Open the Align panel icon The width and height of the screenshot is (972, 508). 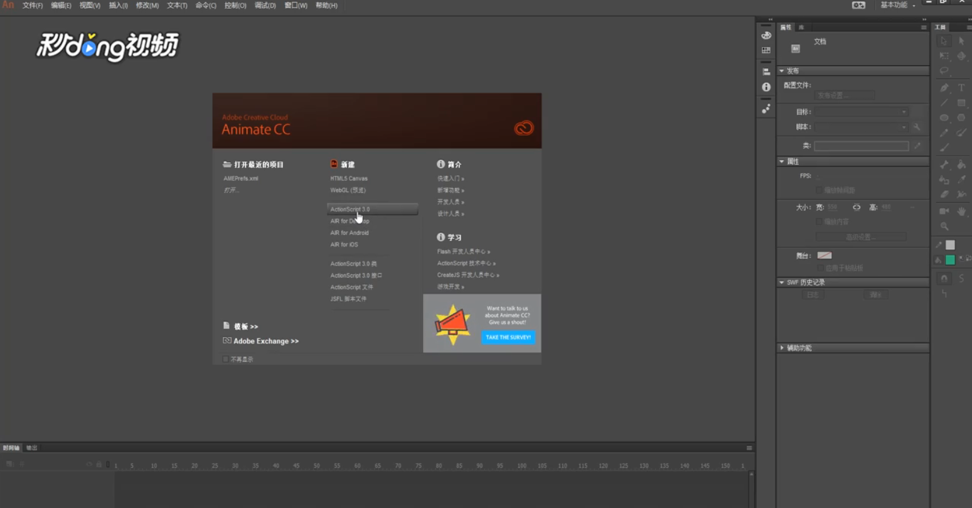[766, 72]
